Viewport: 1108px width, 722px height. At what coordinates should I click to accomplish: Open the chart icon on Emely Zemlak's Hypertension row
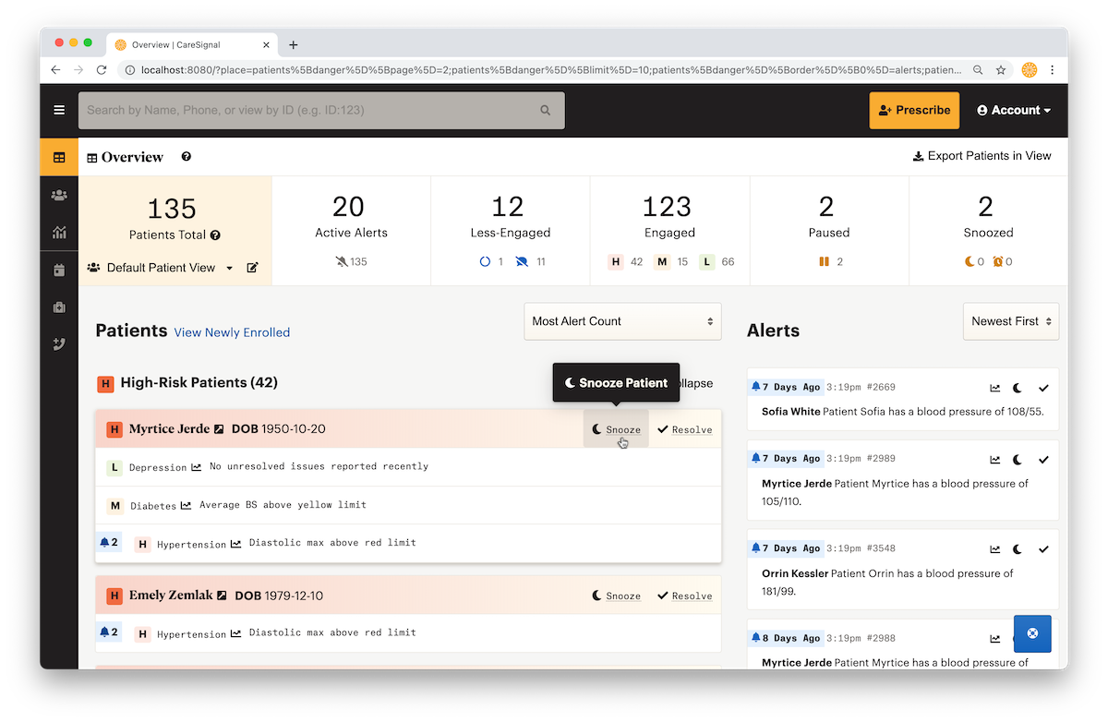tap(235, 633)
